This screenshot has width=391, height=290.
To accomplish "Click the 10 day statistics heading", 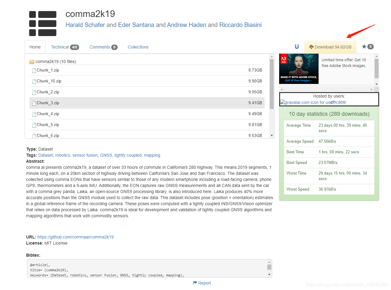I will pos(329,114).
